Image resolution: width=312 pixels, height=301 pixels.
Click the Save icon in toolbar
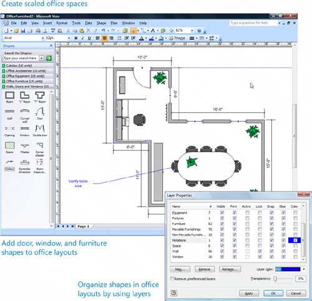(x=23, y=31)
